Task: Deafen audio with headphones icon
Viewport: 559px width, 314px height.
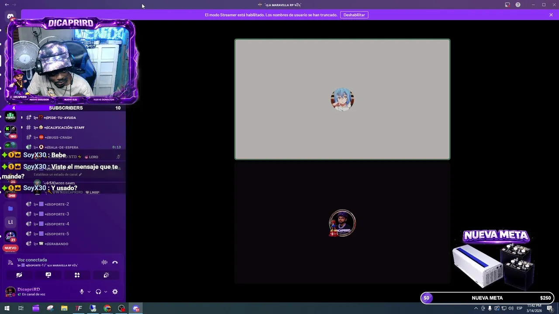Action: point(98,292)
